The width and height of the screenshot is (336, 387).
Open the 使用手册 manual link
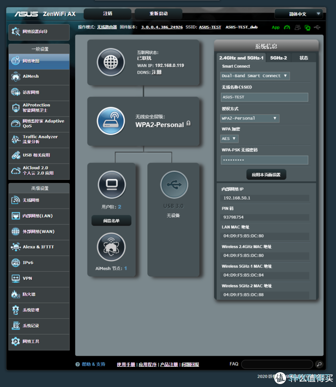[x=126, y=364]
